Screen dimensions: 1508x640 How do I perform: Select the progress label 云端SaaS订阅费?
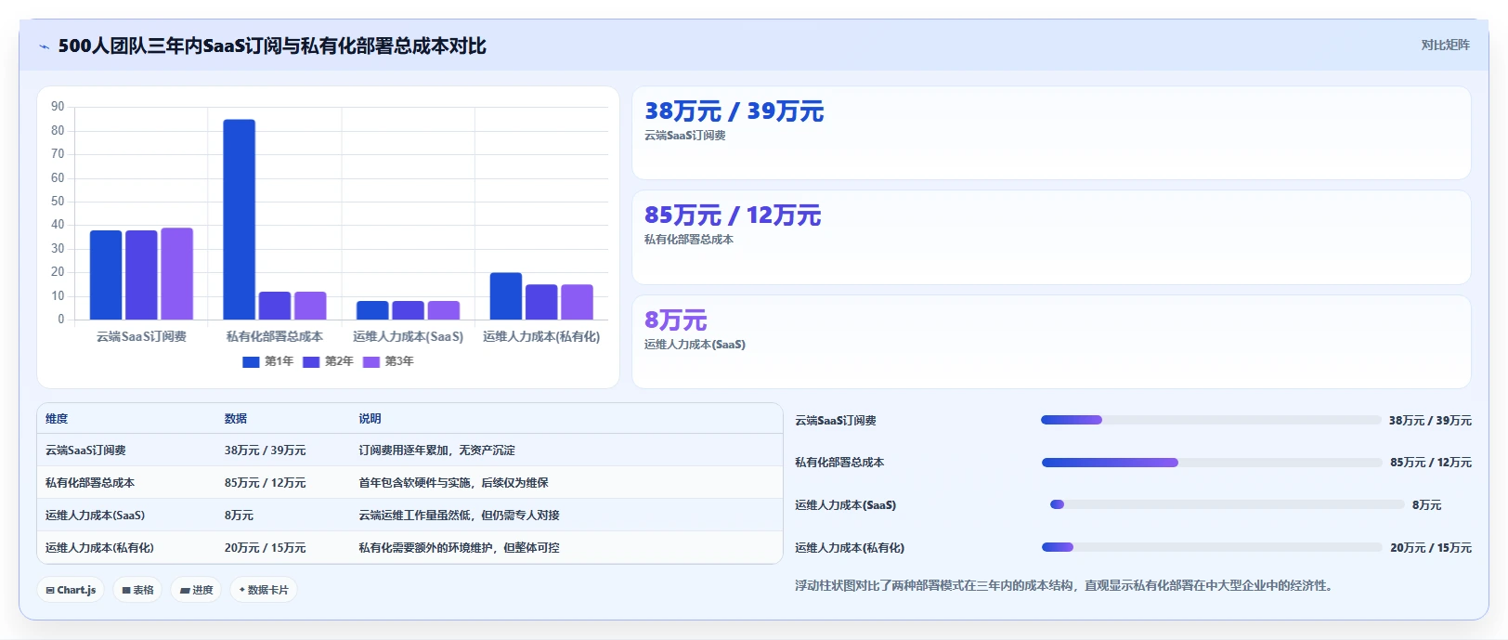click(836, 421)
